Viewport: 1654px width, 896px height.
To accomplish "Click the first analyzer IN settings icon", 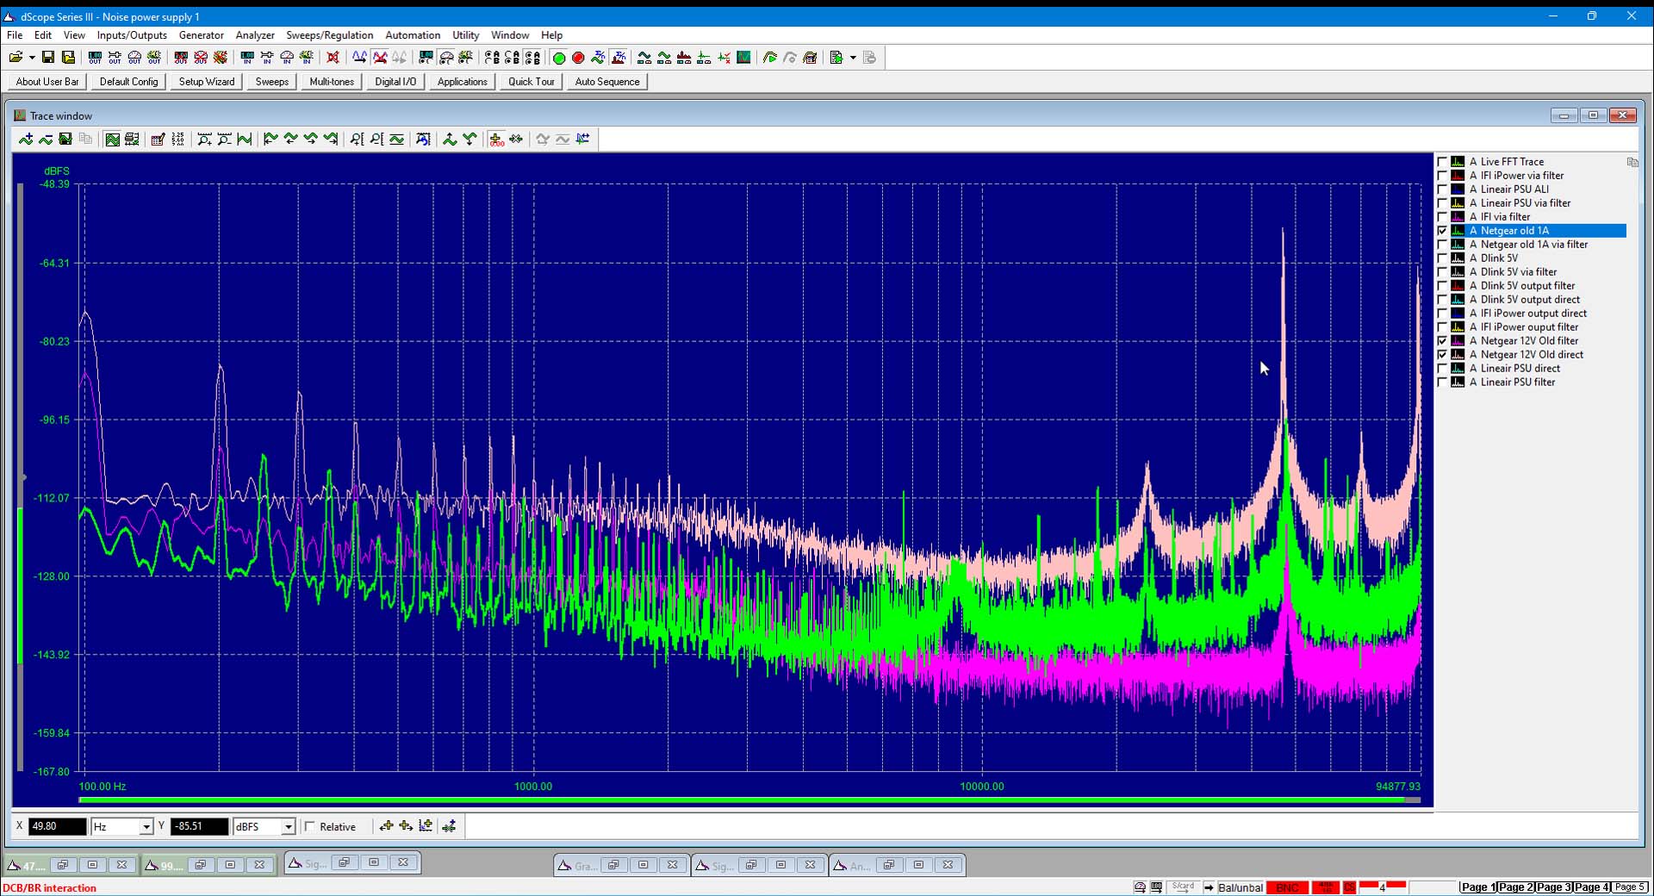I will (x=247, y=58).
